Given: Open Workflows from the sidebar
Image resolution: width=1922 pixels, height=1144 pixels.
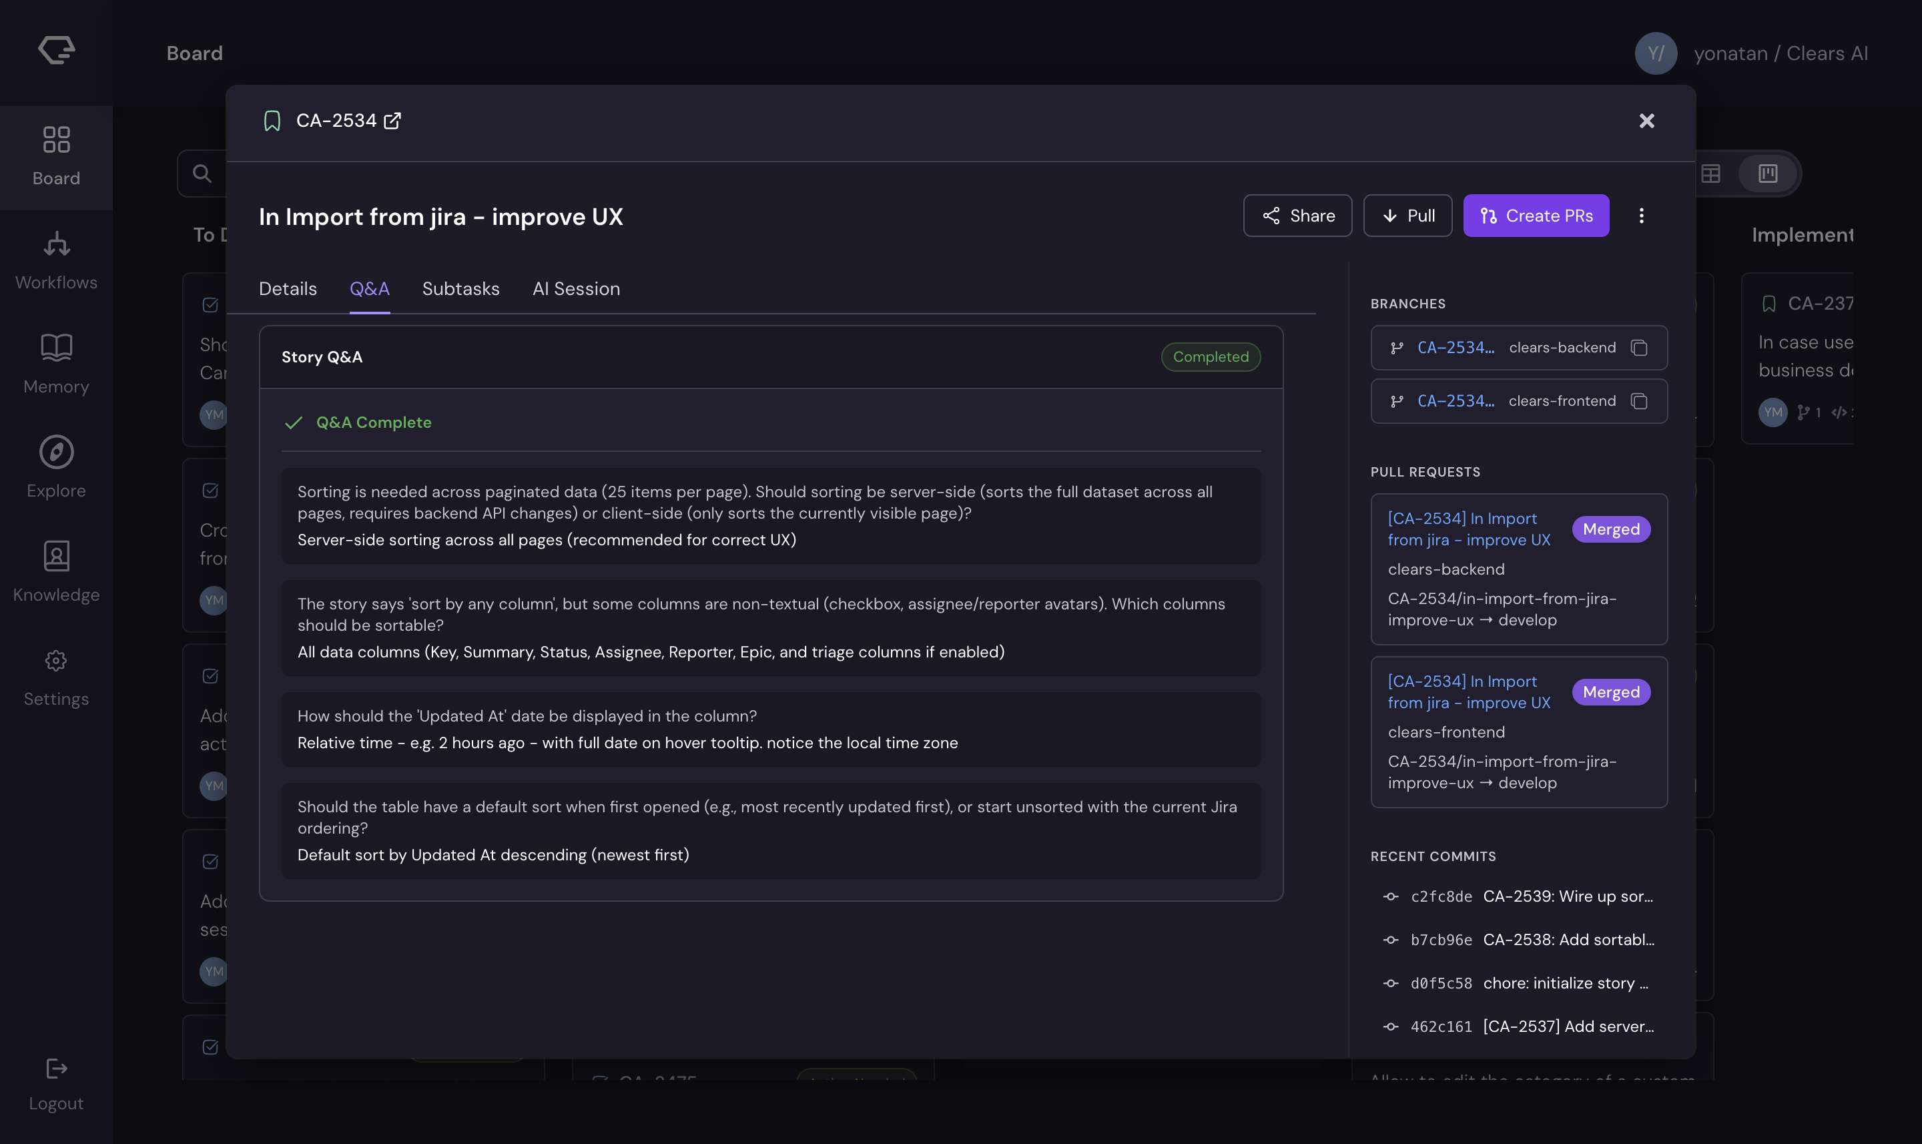Looking at the screenshot, I should pyautogui.click(x=56, y=262).
